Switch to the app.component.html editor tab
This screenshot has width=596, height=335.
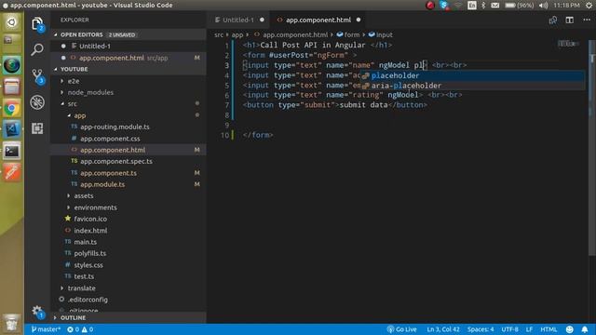[318, 20]
